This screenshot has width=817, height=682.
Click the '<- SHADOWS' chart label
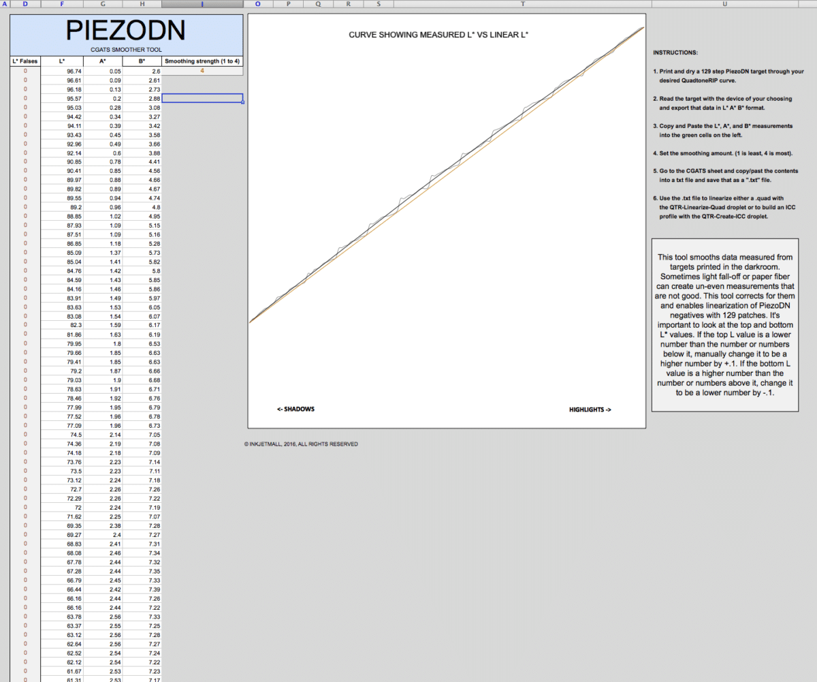tap(296, 409)
